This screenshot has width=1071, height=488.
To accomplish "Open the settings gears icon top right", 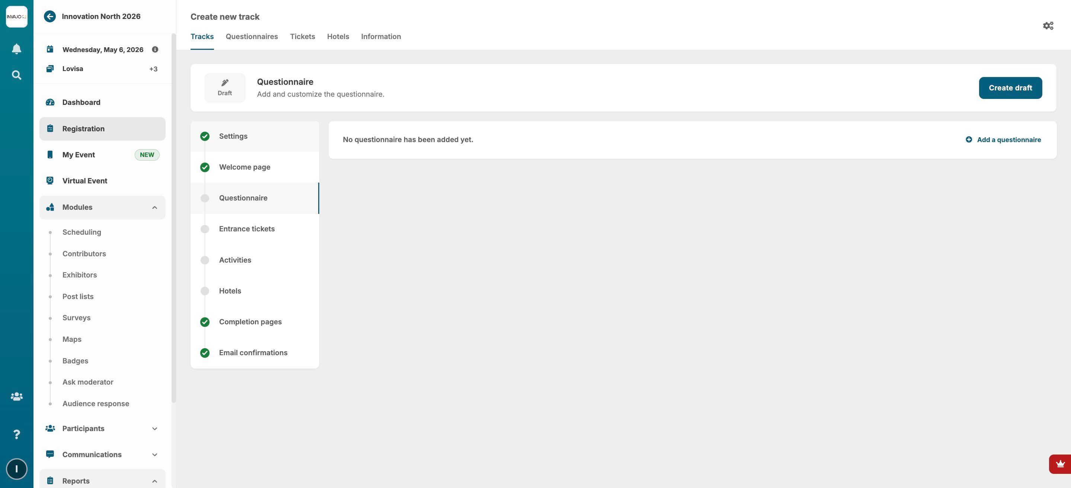I will pos(1048,26).
